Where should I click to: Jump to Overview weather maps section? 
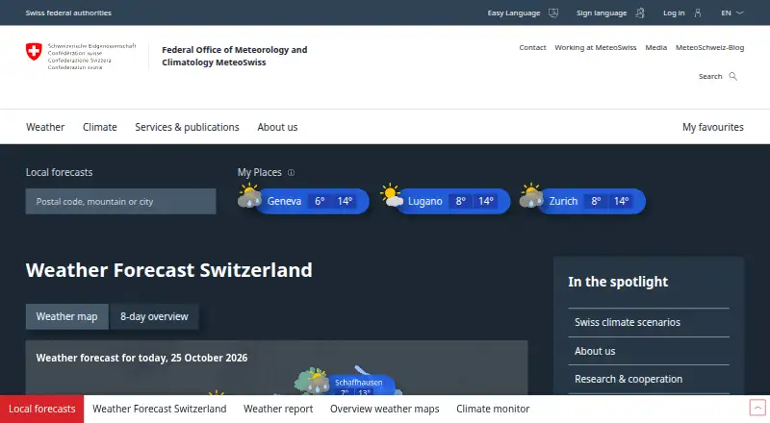pyautogui.click(x=384, y=409)
